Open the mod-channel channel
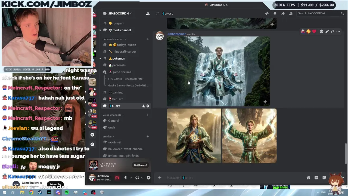The image size is (348, 196). click(x=126, y=30)
